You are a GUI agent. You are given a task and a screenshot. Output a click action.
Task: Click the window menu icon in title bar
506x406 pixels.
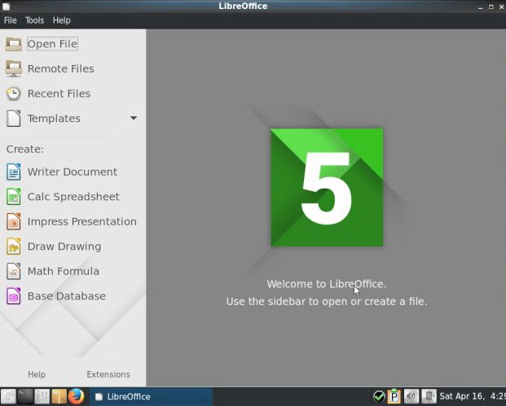point(6,7)
